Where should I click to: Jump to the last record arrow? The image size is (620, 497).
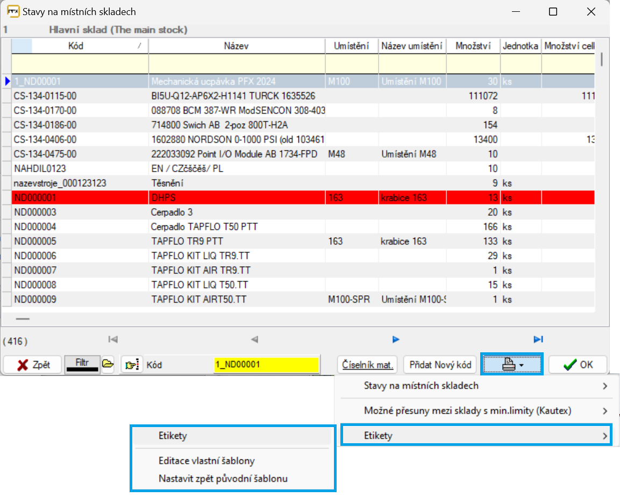click(x=538, y=339)
